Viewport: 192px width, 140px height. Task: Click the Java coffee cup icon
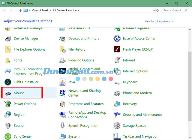click(62, 82)
